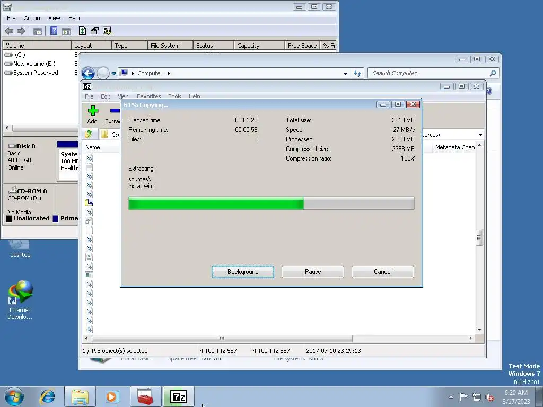The width and height of the screenshot is (543, 407).
Task: Open Disk Management Action menu
Action: [32, 18]
